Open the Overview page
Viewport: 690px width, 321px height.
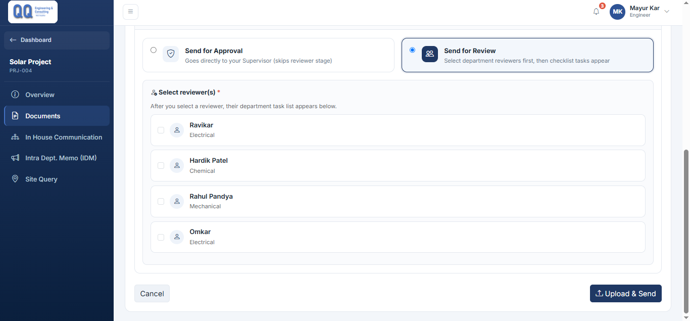(57, 95)
